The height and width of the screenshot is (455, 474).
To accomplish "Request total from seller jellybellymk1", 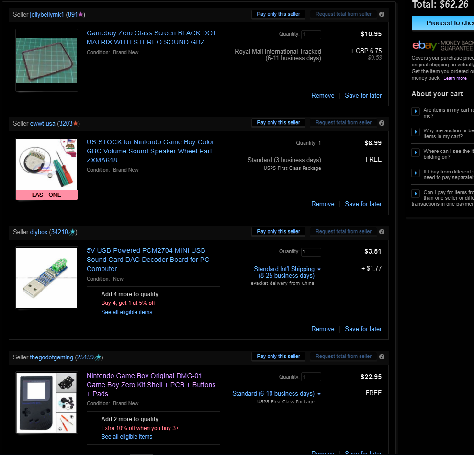I will point(343,14).
